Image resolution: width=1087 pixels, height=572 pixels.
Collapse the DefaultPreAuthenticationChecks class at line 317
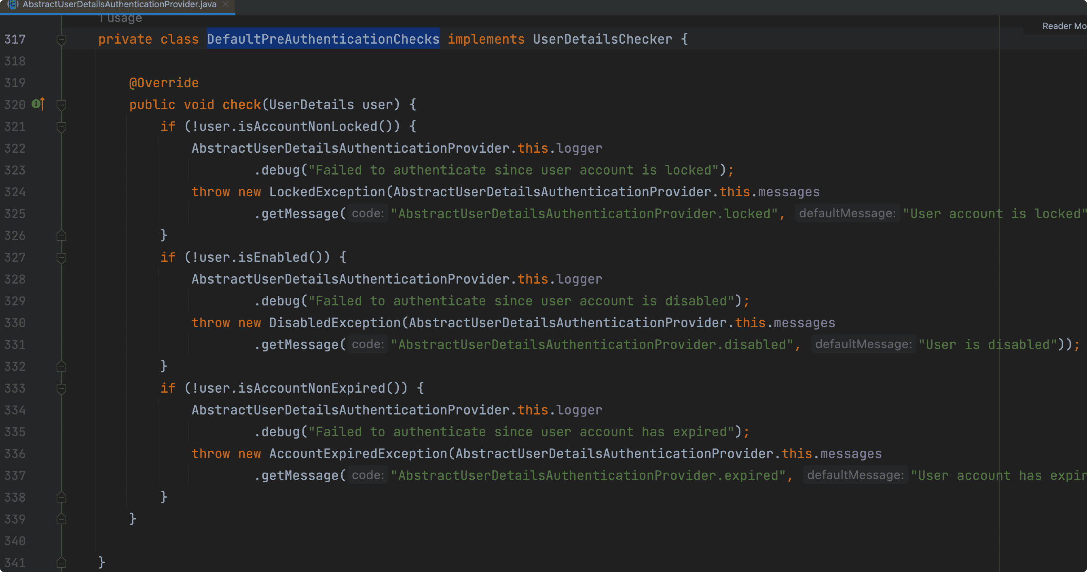[x=61, y=40]
